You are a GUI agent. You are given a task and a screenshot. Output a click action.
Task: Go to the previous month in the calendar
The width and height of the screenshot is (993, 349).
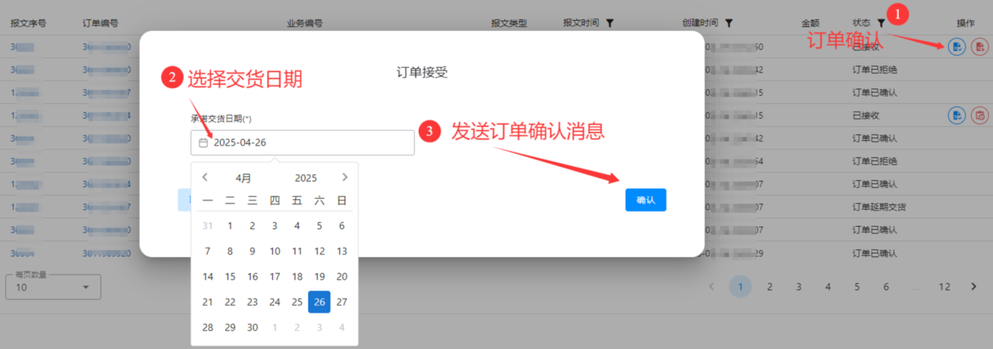205,177
